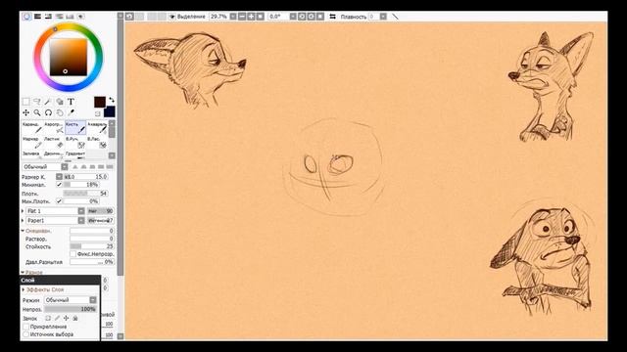Toggle lock all icon beside Замок

coord(75,318)
